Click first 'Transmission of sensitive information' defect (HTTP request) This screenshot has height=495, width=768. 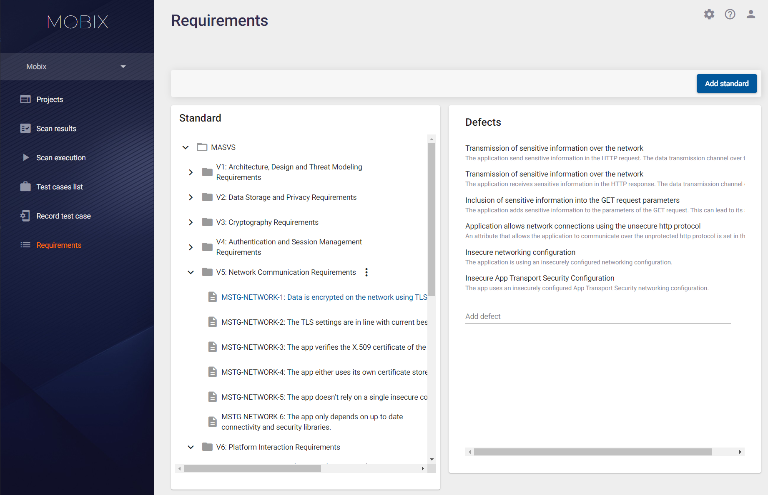coord(605,153)
